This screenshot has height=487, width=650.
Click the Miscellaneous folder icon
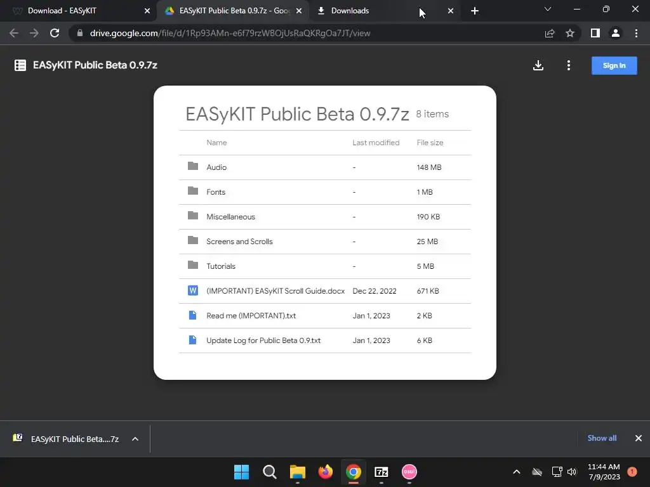(x=193, y=216)
